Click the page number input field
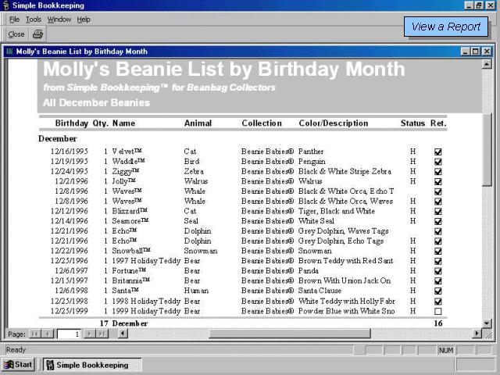Viewport: 500px width, 375px height. 69,334
